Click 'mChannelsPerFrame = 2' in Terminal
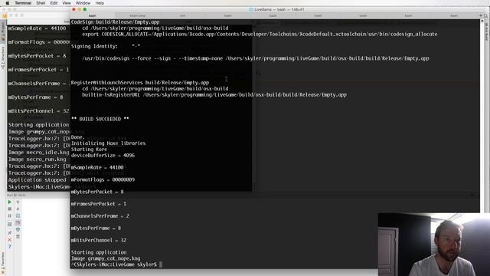490x276 pixels. (x=100, y=216)
